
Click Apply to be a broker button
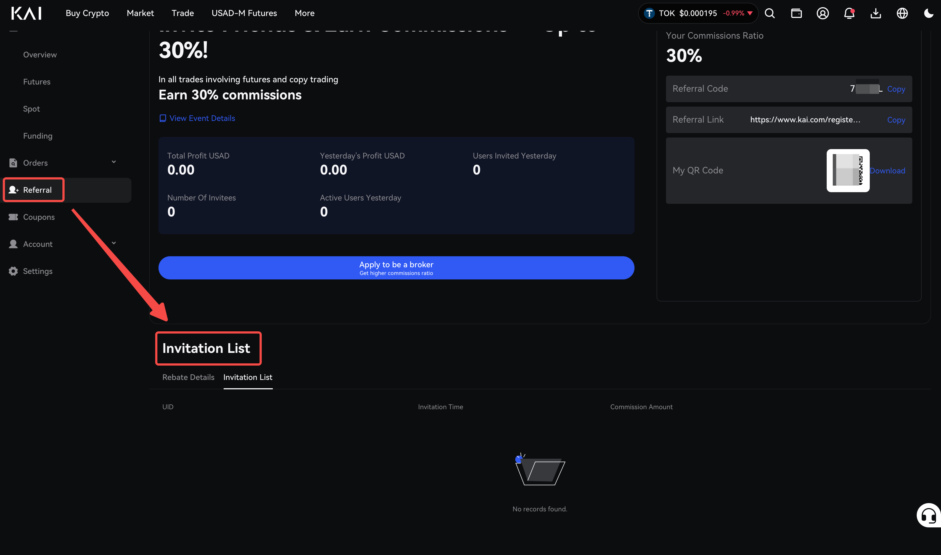[396, 268]
